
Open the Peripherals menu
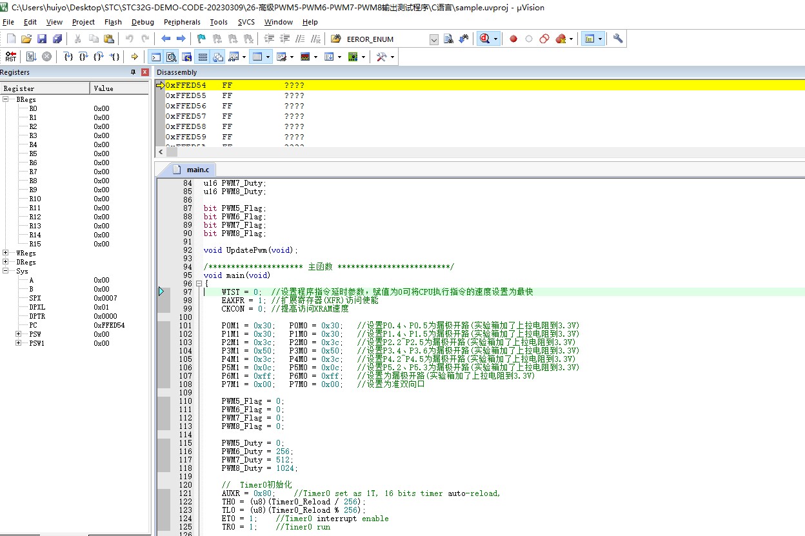(x=182, y=22)
